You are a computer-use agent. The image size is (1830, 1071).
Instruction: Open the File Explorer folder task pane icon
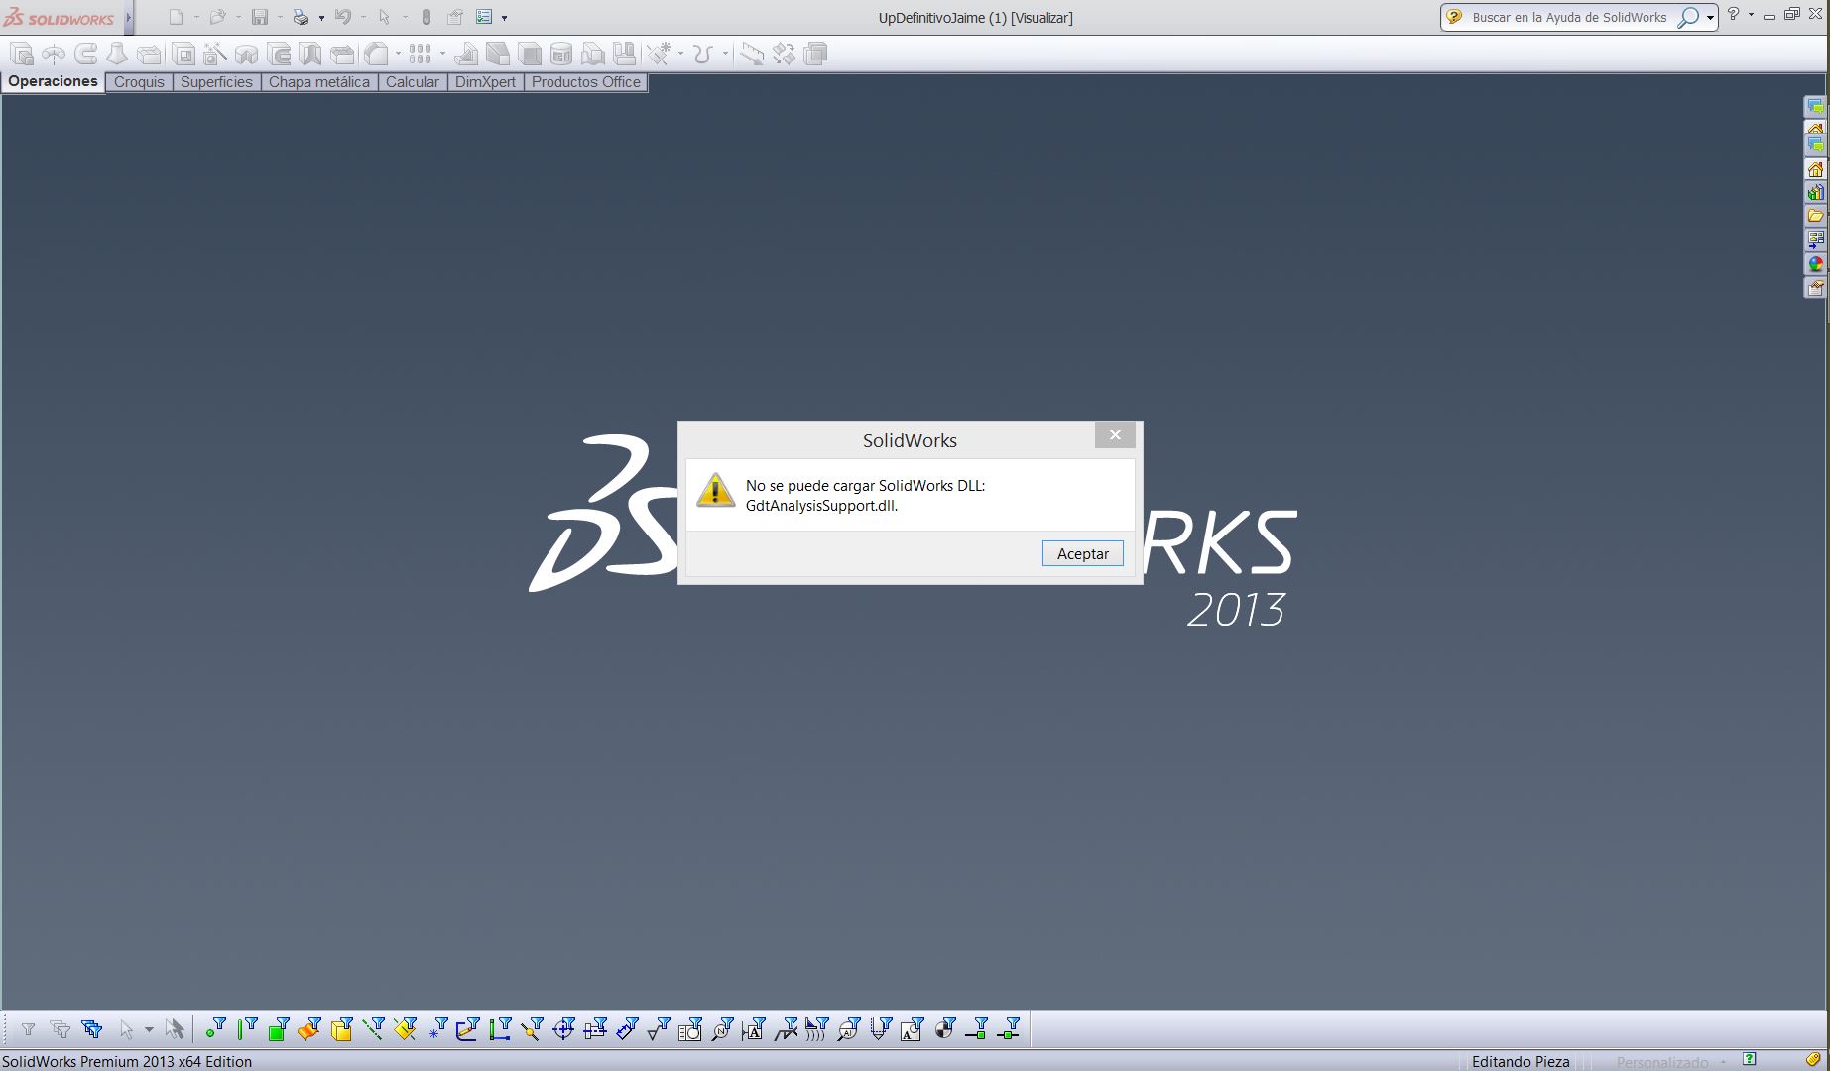pos(1815,216)
